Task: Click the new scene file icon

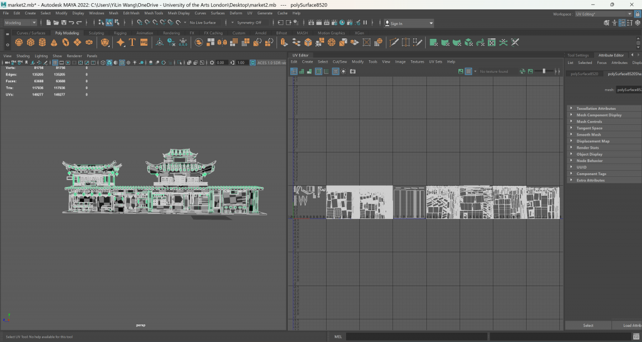Action: click(x=48, y=23)
